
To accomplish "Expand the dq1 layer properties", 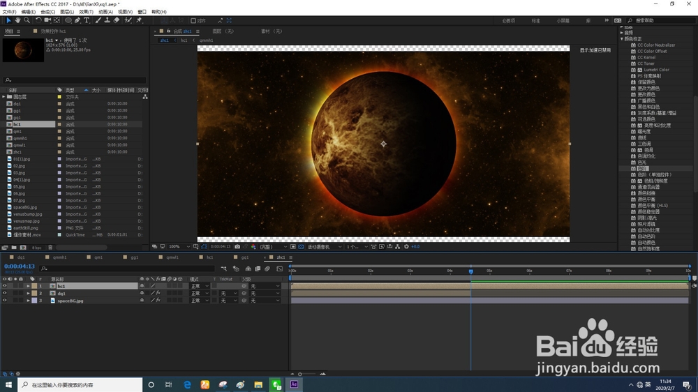I will (x=28, y=293).
